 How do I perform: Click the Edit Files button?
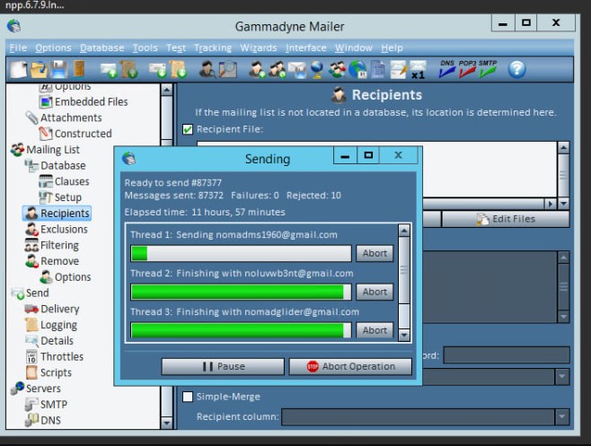coord(505,219)
